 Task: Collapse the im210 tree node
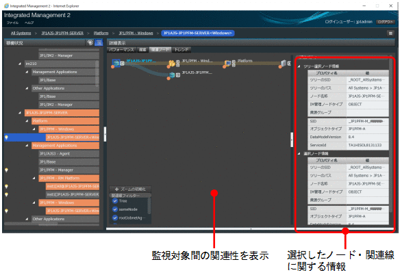[20, 64]
